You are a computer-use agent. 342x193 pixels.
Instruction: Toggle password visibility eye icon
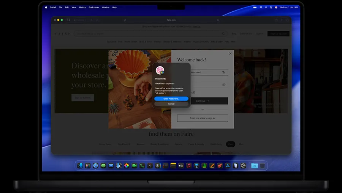224,85
